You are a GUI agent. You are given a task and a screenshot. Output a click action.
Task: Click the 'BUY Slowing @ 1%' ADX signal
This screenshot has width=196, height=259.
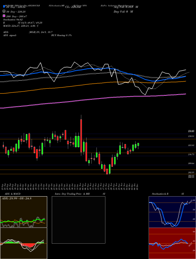click(x=62, y=35)
